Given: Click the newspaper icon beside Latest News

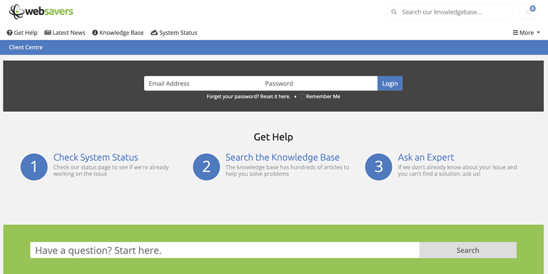Looking at the screenshot, I should pos(48,33).
